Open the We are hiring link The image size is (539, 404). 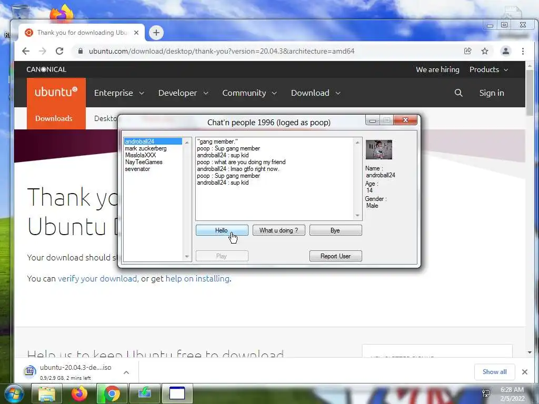click(x=437, y=69)
